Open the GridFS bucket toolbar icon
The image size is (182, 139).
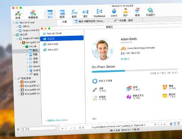pos(114,11)
